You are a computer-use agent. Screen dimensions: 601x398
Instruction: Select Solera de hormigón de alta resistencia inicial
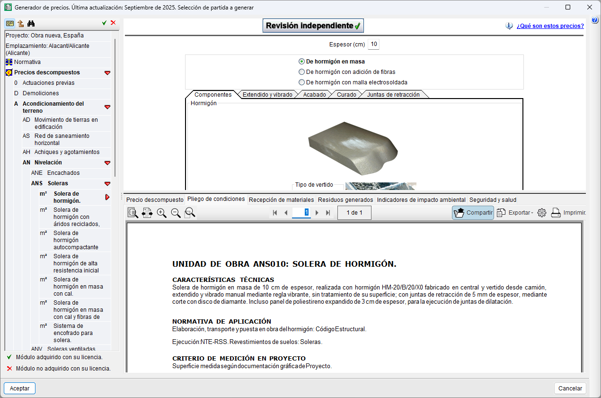tap(75, 263)
